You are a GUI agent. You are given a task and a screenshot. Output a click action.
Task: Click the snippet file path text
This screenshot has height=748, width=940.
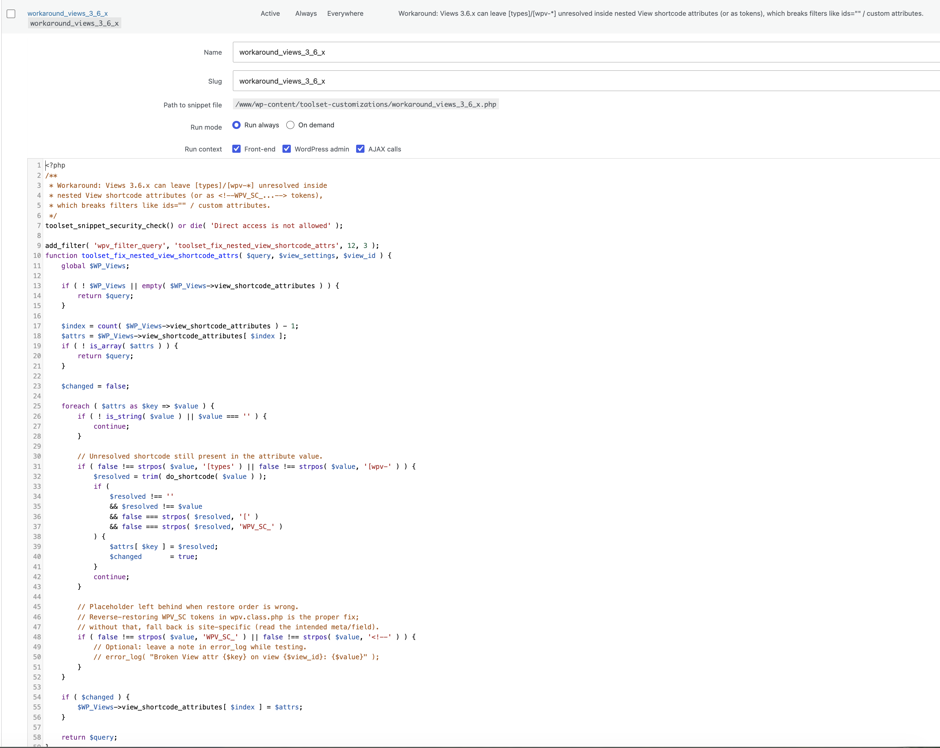coord(366,105)
